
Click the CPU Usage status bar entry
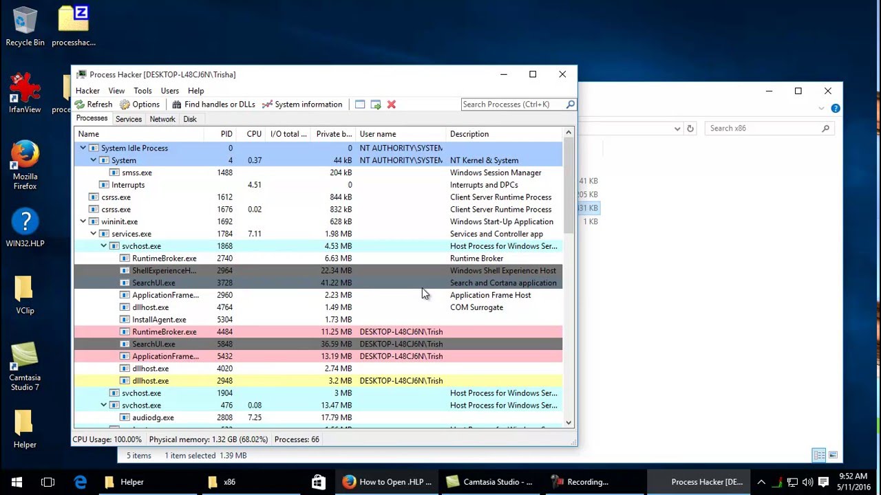(107, 439)
